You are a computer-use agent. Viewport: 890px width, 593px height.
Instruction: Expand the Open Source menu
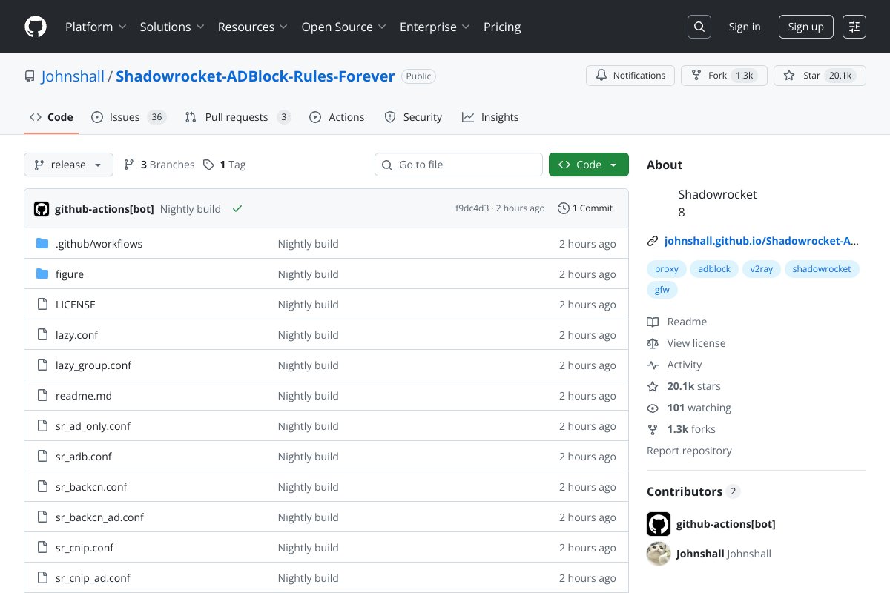pyautogui.click(x=344, y=27)
